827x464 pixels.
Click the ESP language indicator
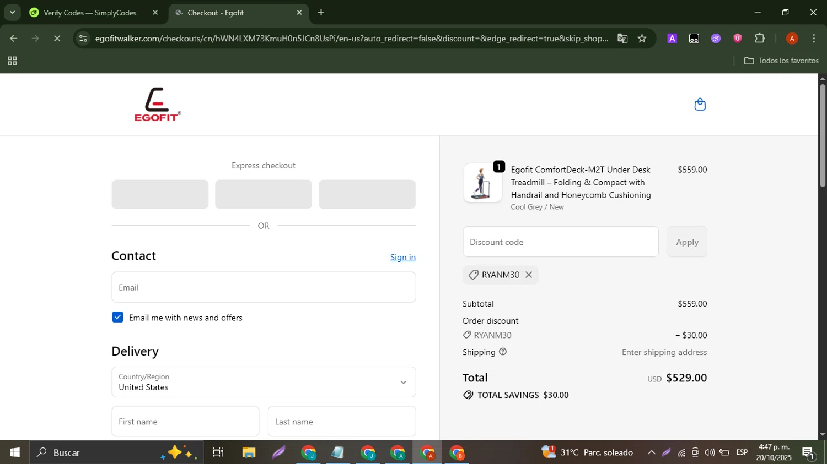click(742, 452)
